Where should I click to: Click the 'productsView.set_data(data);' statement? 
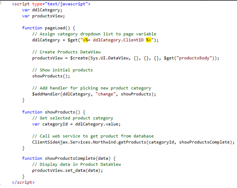(x=67, y=170)
